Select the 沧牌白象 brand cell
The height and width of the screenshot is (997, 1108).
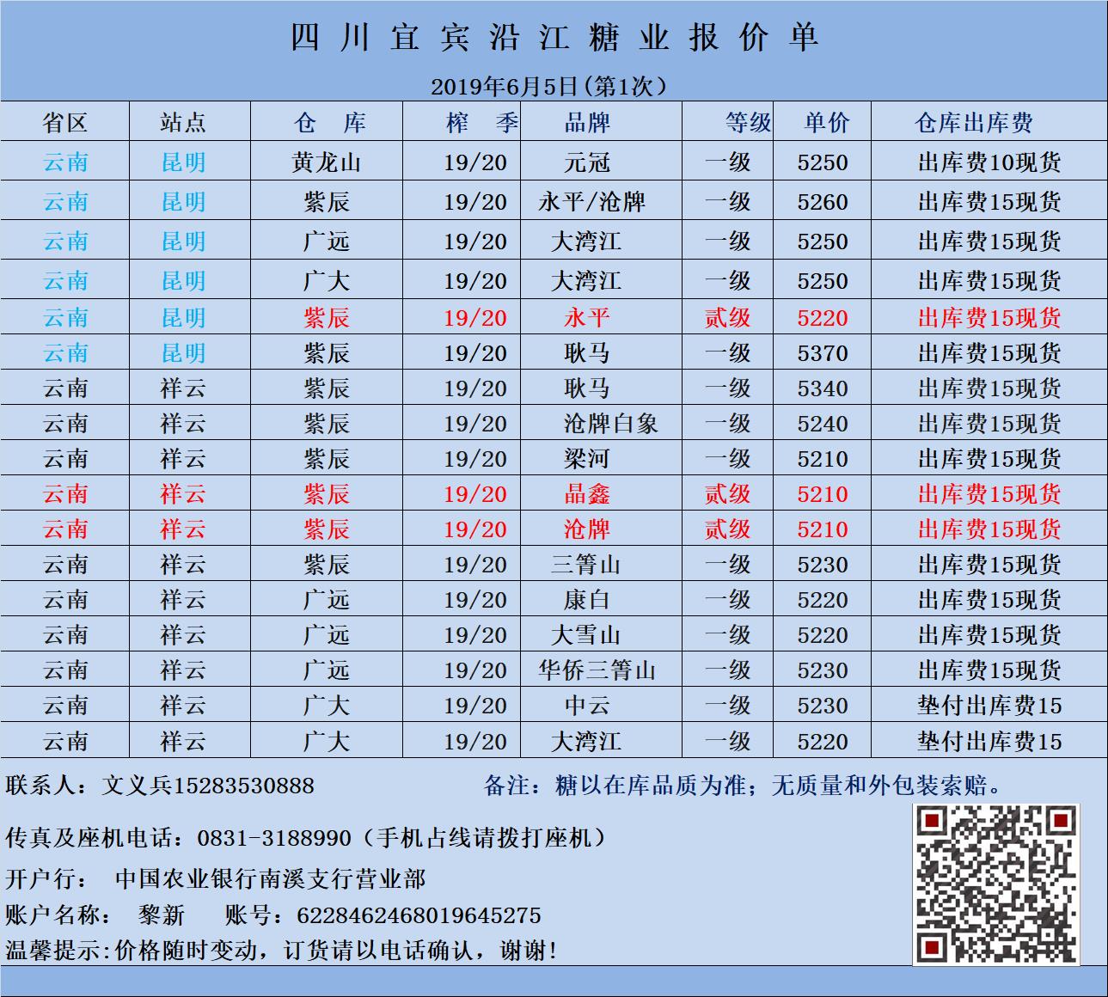[x=610, y=424]
